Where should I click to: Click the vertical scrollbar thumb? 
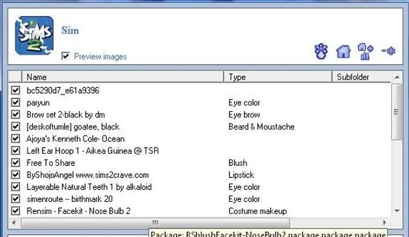(397, 112)
